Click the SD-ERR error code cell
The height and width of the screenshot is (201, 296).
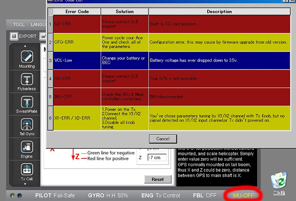click(x=77, y=24)
